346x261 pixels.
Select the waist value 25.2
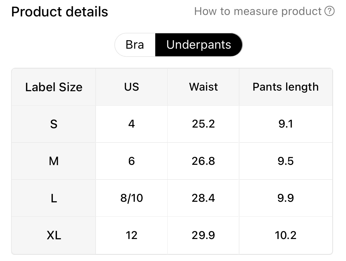click(203, 124)
